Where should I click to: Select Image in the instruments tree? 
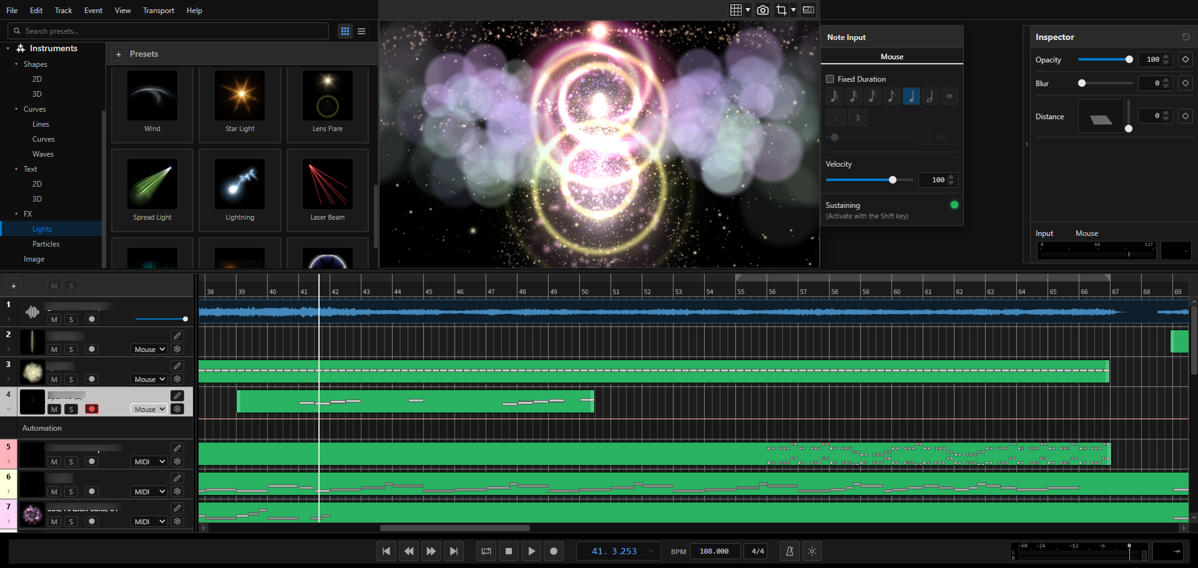34,259
